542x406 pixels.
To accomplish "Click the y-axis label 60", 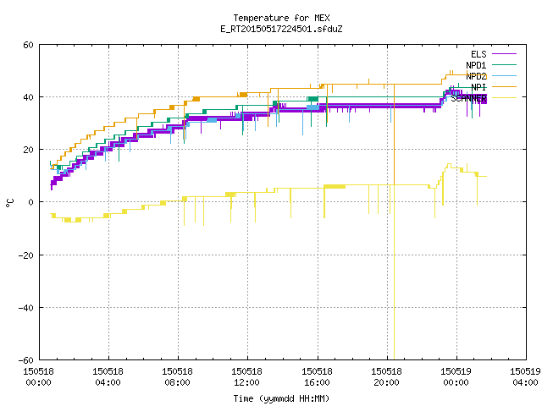I will [28, 45].
